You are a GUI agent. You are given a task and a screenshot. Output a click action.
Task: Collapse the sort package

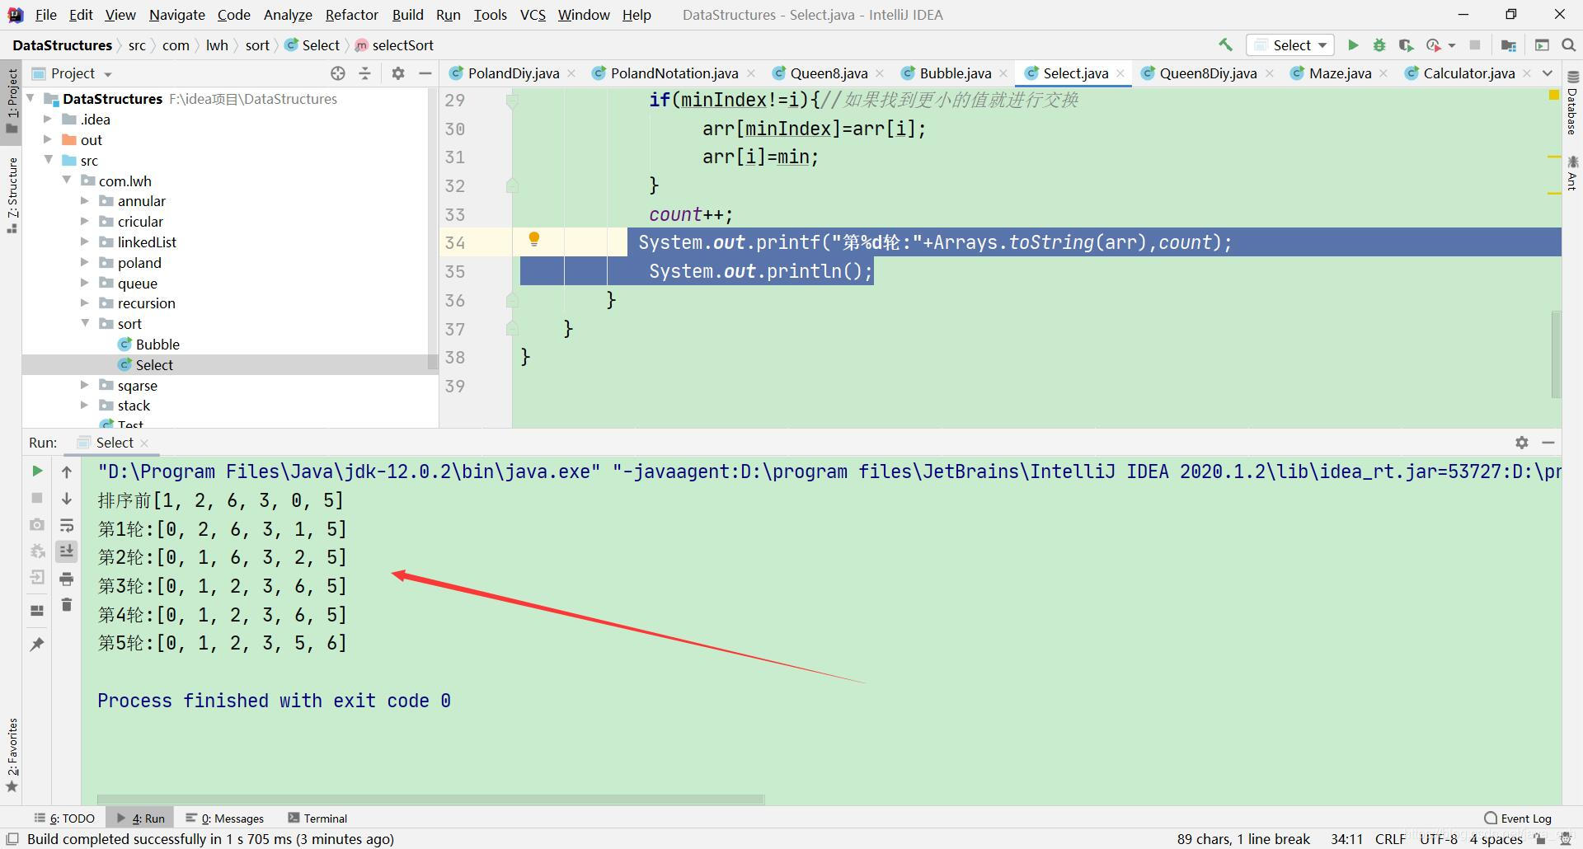[x=85, y=323]
